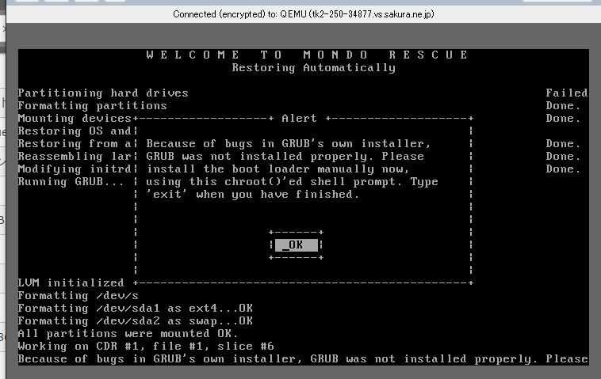
Task: Click the LVM initialized log line
Action: 71,283
